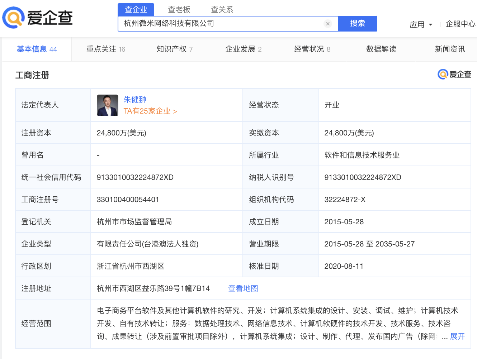Click the 查企业 tab magnifier area
The width and height of the screenshot is (477, 359).
click(136, 9)
